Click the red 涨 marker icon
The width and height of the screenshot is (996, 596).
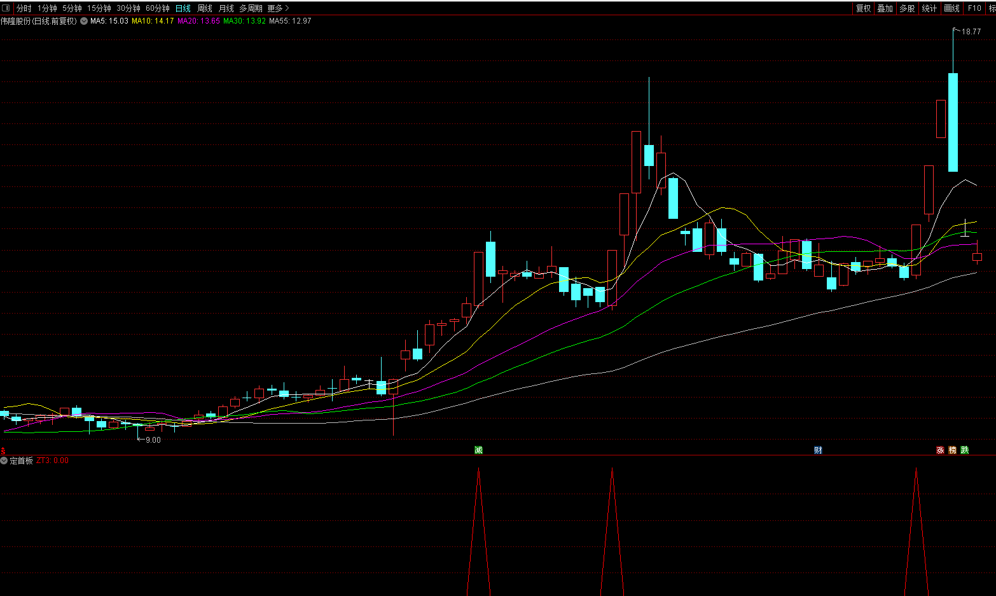(x=940, y=450)
